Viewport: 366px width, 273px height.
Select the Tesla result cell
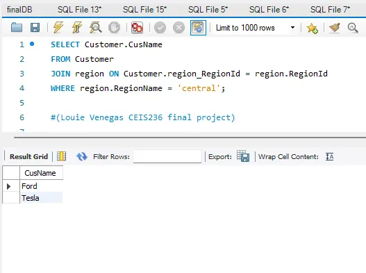point(41,198)
